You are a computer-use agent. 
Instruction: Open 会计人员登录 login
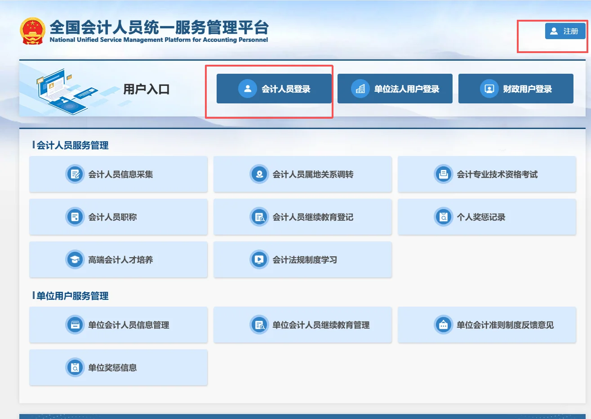(274, 89)
